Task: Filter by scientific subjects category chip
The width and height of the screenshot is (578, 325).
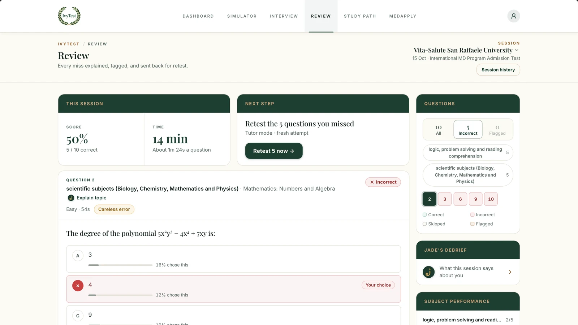Action: [x=468, y=175]
